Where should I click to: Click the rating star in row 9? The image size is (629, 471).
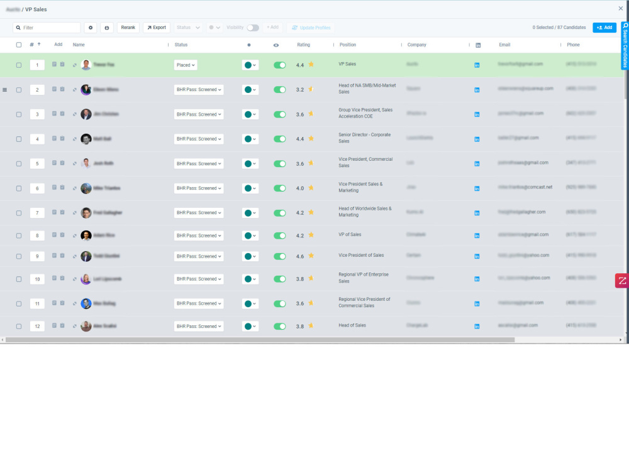tap(311, 256)
